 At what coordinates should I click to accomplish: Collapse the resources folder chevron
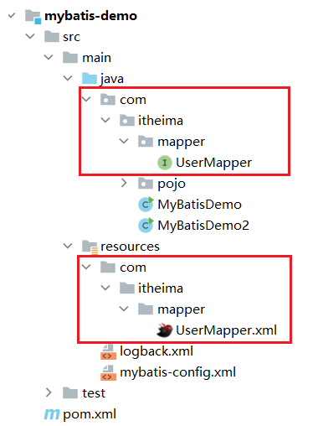[x=68, y=246]
